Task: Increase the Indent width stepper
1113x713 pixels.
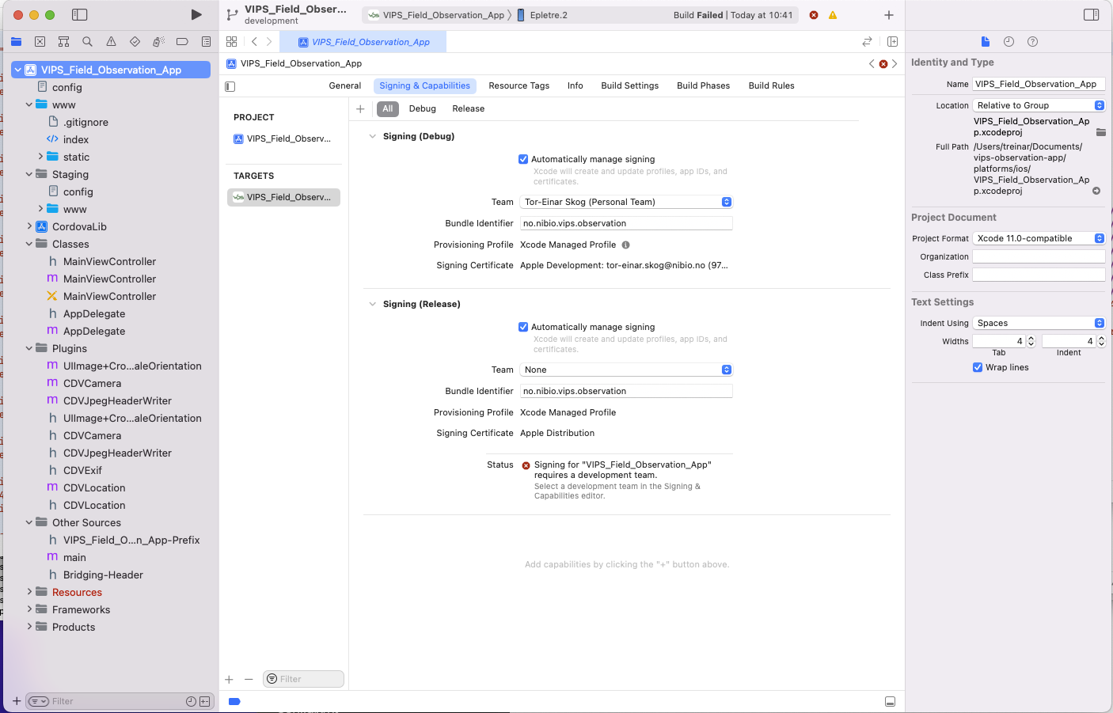Action: (x=1101, y=338)
